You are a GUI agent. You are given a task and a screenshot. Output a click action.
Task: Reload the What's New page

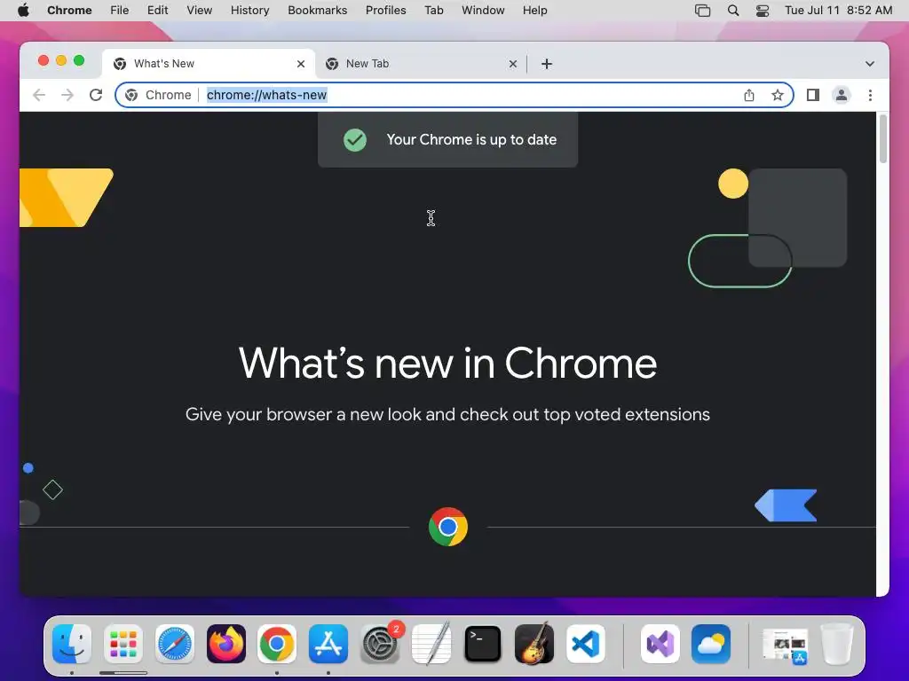(96, 95)
